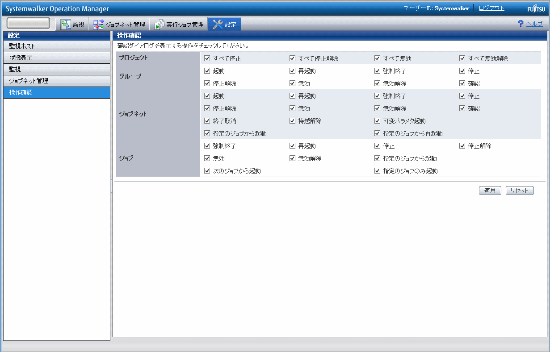The height and width of the screenshot is (352, 550).
Task: Click the プロジェクト row header label
Action: pyautogui.click(x=133, y=58)
